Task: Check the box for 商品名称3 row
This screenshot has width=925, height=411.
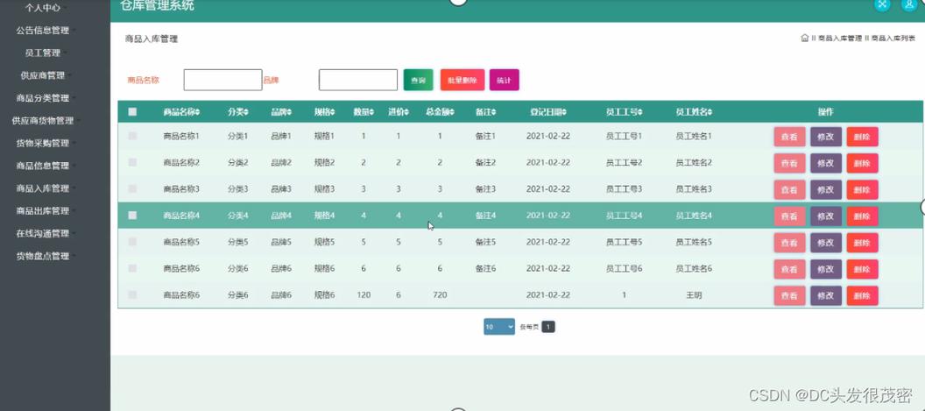Action: click(133, 189)
